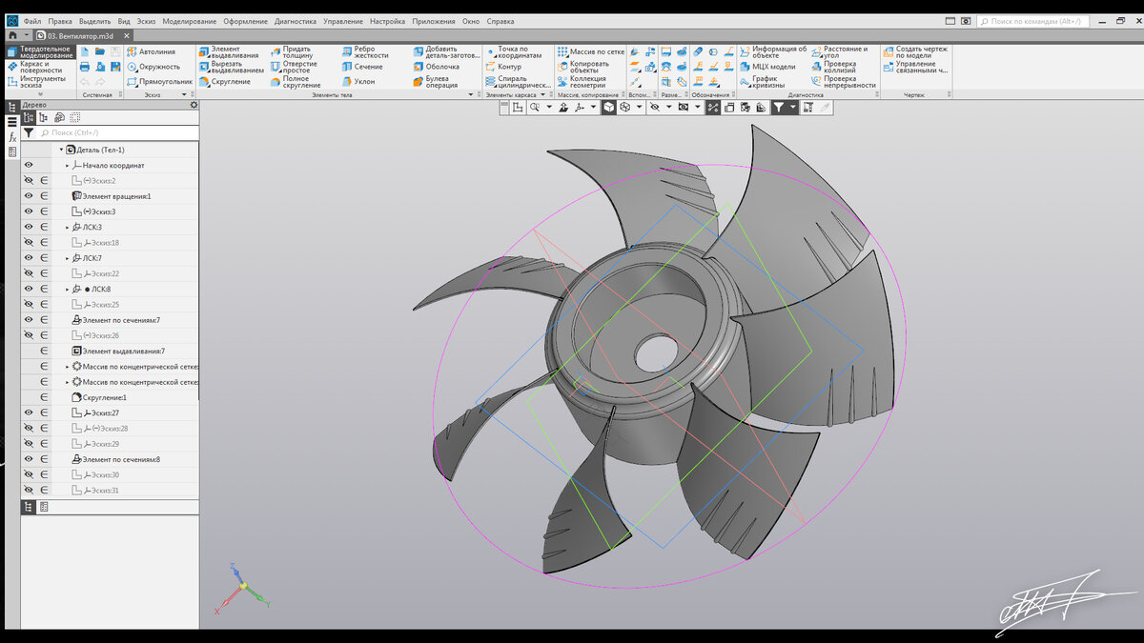Click МЦХ модели command
Screen dimensions: 1144x643
pos(766,67)
